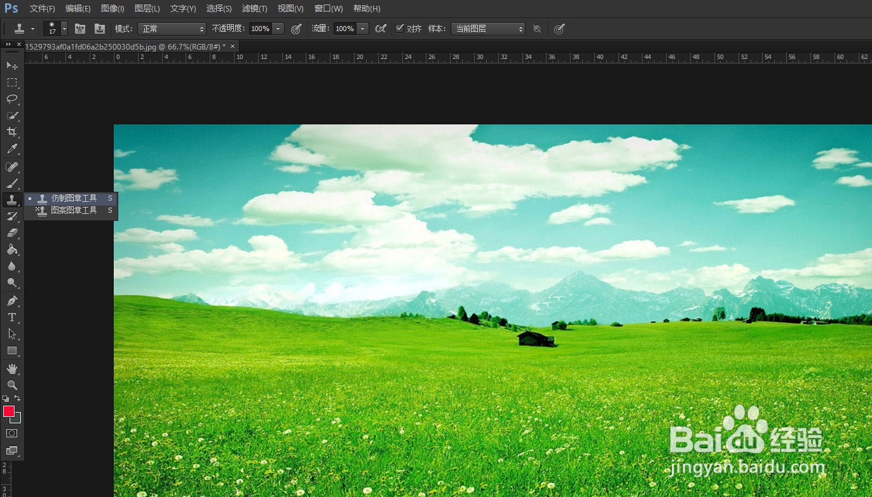Open the 视图(V) menu
This screenshot has height=497, width=872.
(290, 9)
